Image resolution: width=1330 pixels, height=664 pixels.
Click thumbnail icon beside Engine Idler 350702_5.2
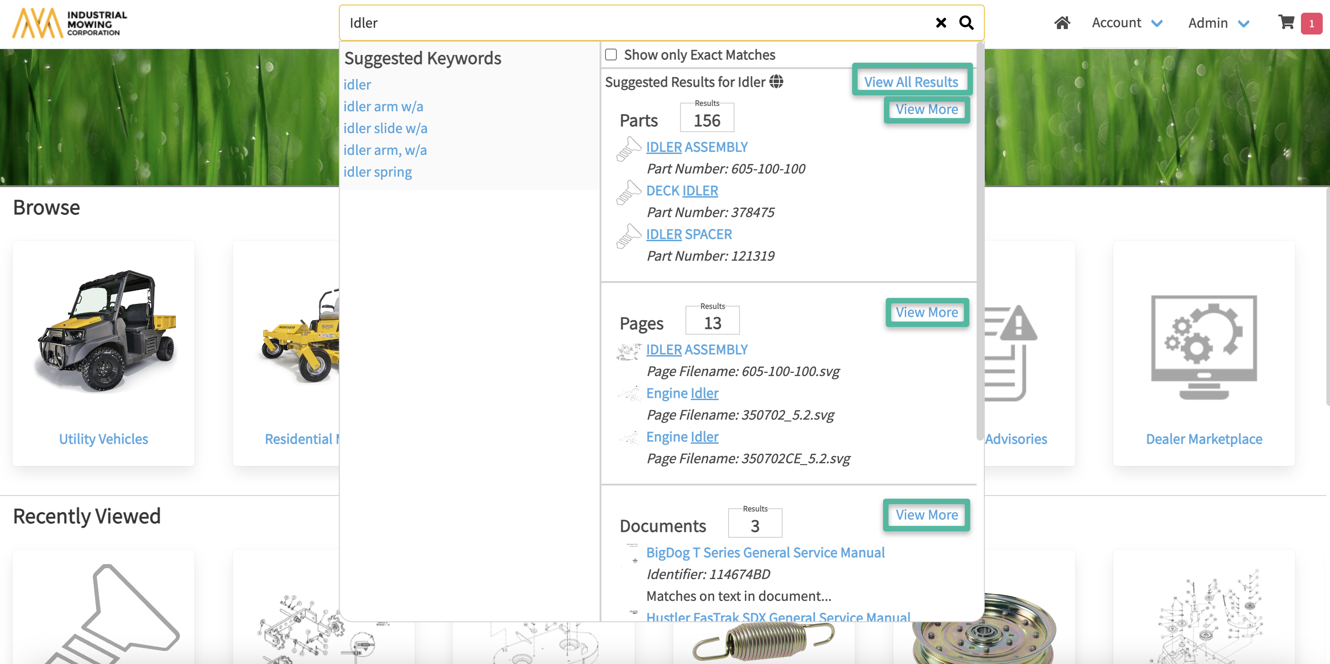click(628, 395)
